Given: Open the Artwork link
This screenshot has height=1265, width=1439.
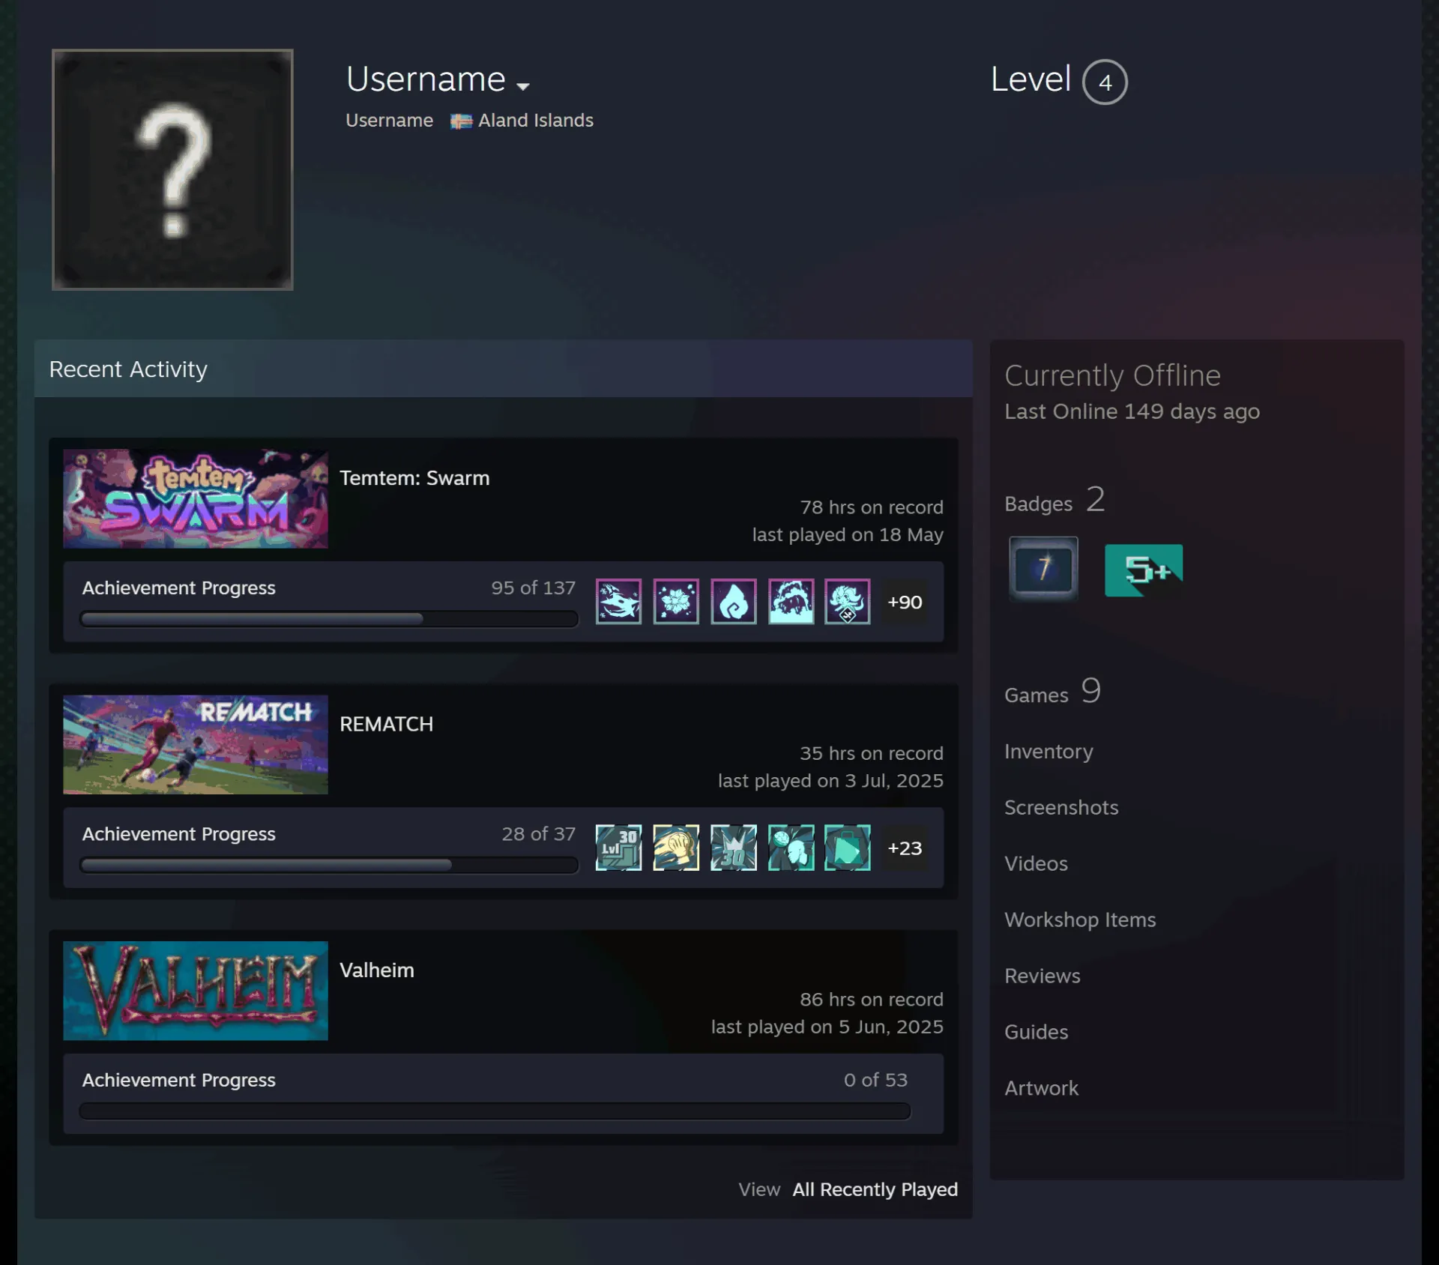Looking at the screenshot, I should 1041,1089.
